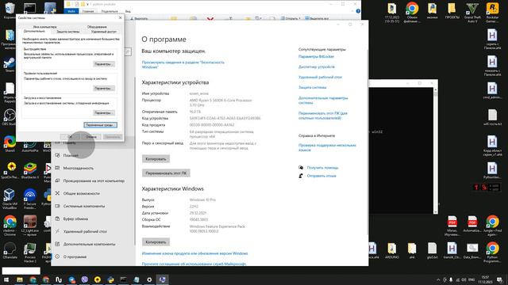Click the Explorer help question-mark icon

click(x=358, y=11)
